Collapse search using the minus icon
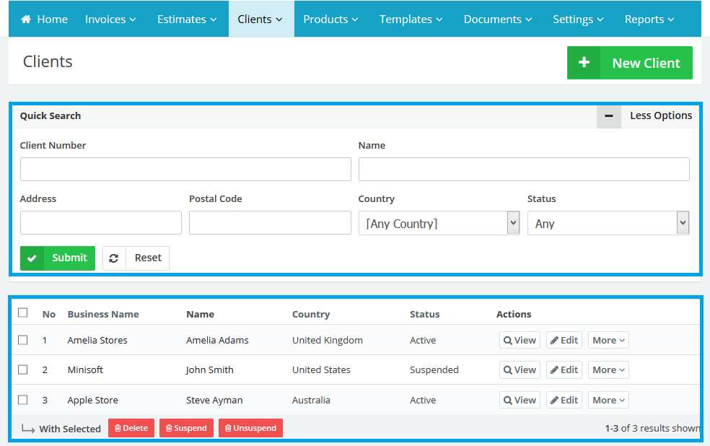The width and height of the screenshot is (710, 446). pyautogui.click(x=609, y=115)
